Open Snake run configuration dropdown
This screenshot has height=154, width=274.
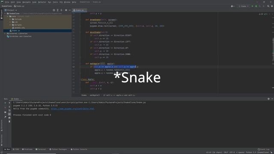pyautogui.click(x=244, y=6)
